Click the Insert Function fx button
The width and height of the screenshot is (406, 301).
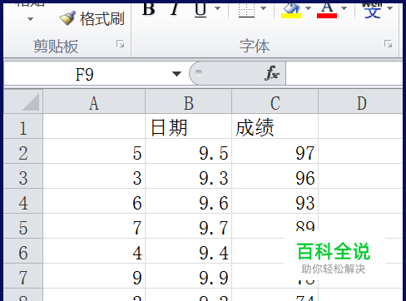272,74
